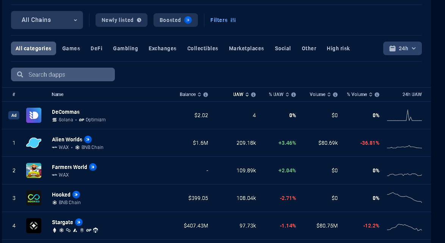445x243 pixels.
Task: Click the $399.05 balance value
Action: pyautogui.click(x=198, y=198)
